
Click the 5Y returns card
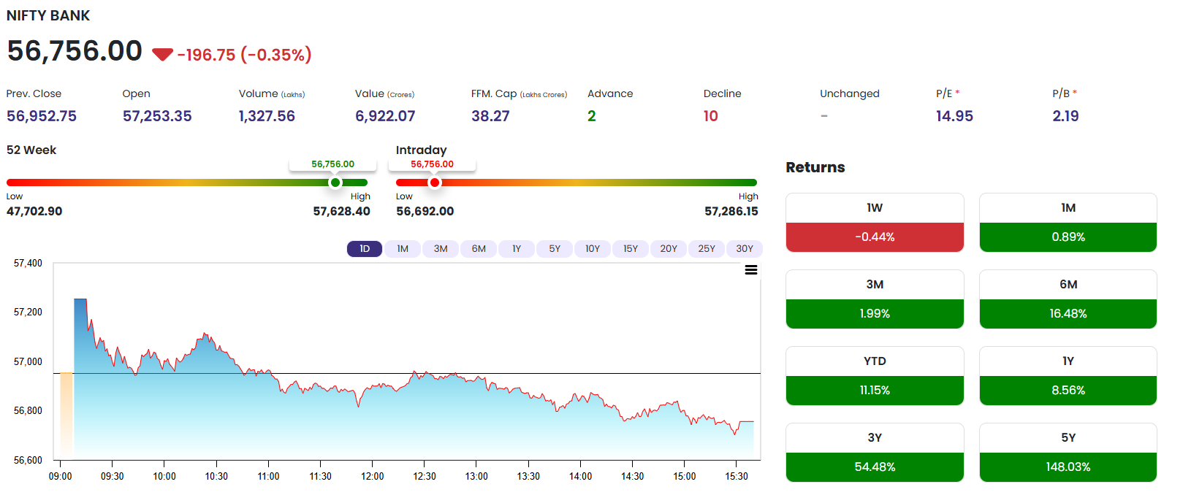(x=1068, y=453)
